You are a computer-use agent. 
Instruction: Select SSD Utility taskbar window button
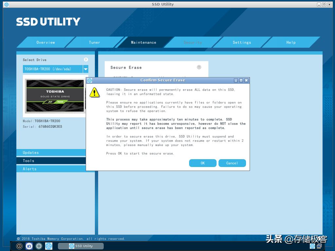[x=81, y=246]
